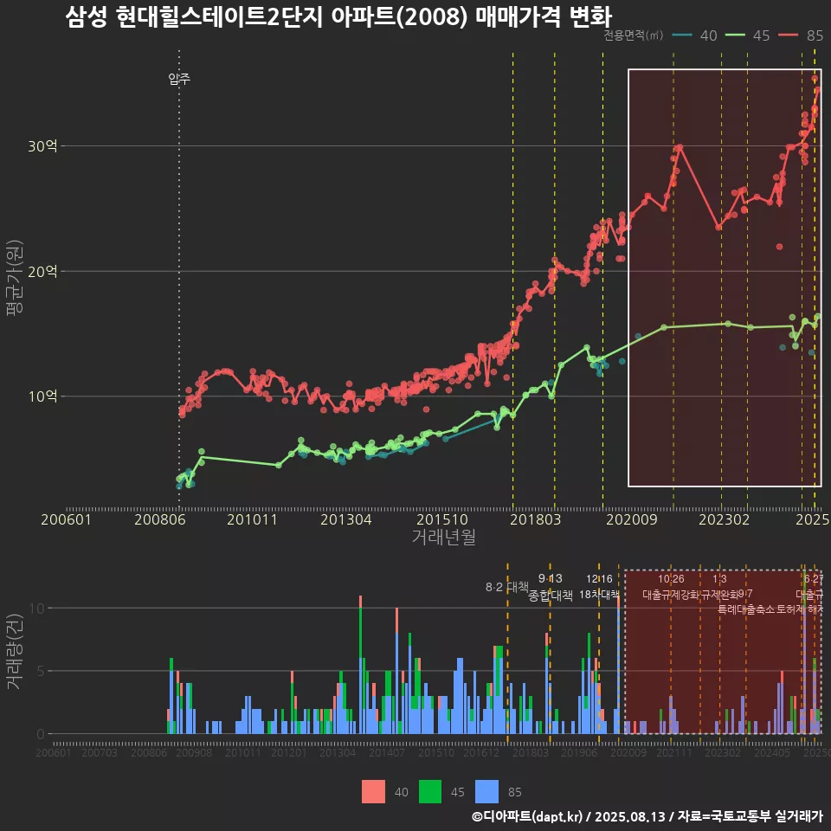
Task: Click the 200601 x-axis tick on price chart
Action: (x=67, y=519)
